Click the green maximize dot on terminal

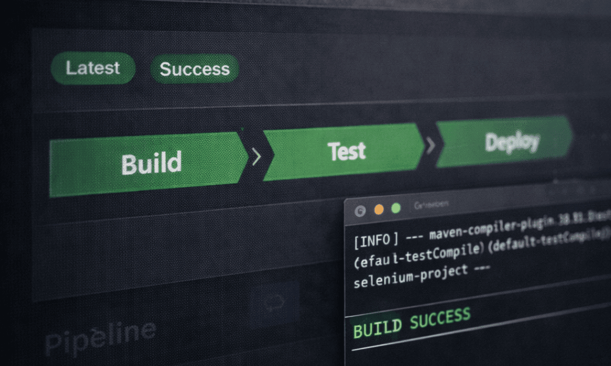coord(396,208)
